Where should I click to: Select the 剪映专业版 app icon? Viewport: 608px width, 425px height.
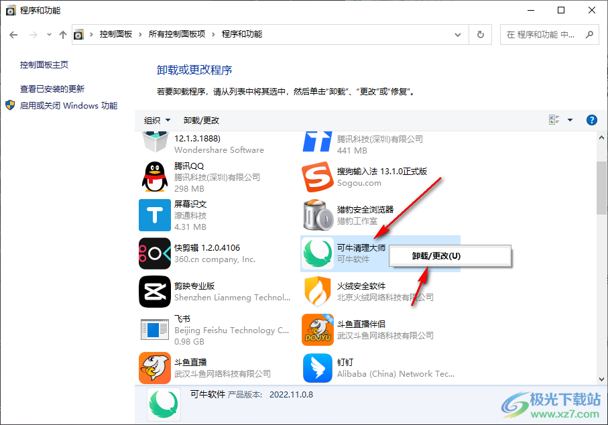point(155,292)
